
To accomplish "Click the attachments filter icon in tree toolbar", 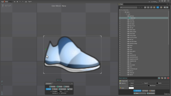I will pyautogui.click(x=151, y=7).
